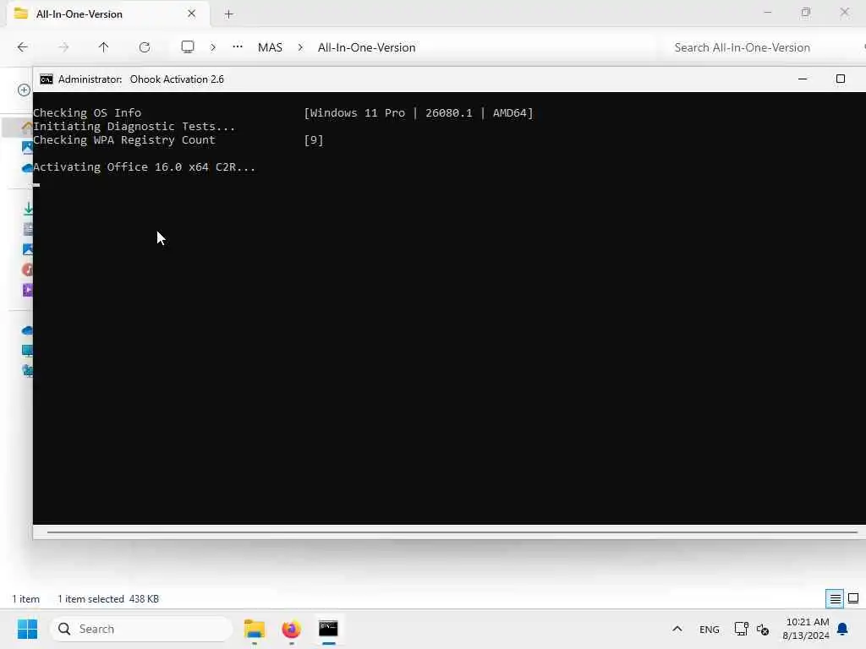Viewport: 866px width, 649px height.
Task: Change ENG input language
Action: click(x=710, y=629)
